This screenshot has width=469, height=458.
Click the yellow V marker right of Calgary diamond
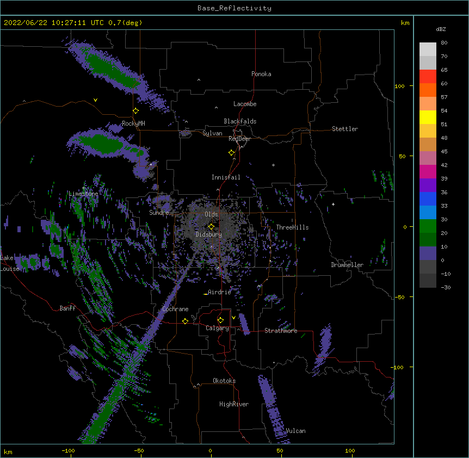(x=233, y=318)
